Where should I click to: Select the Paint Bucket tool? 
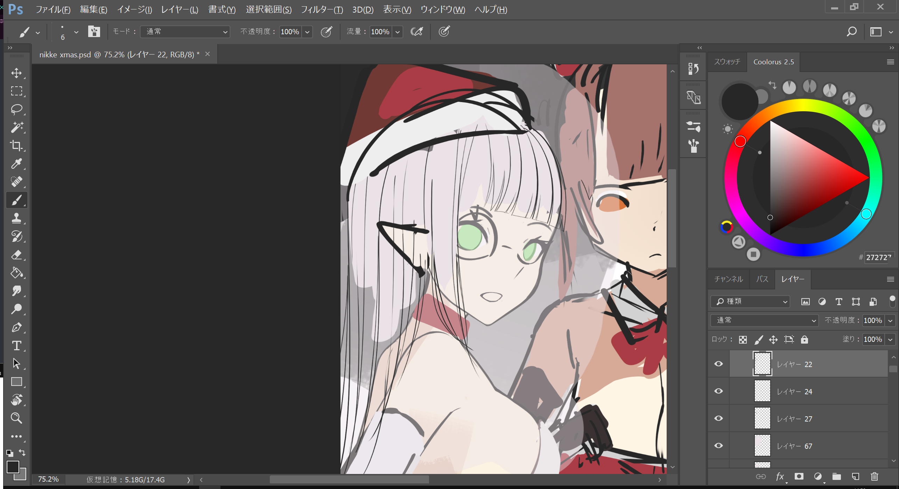click(16, 273)
